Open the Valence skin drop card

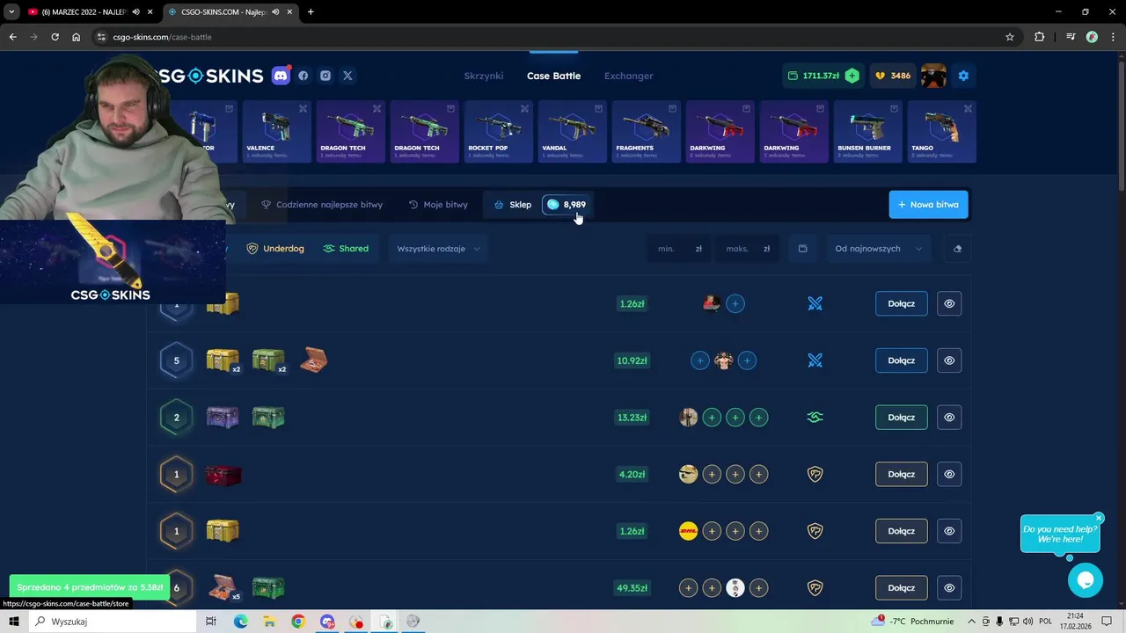pos(275,132)
